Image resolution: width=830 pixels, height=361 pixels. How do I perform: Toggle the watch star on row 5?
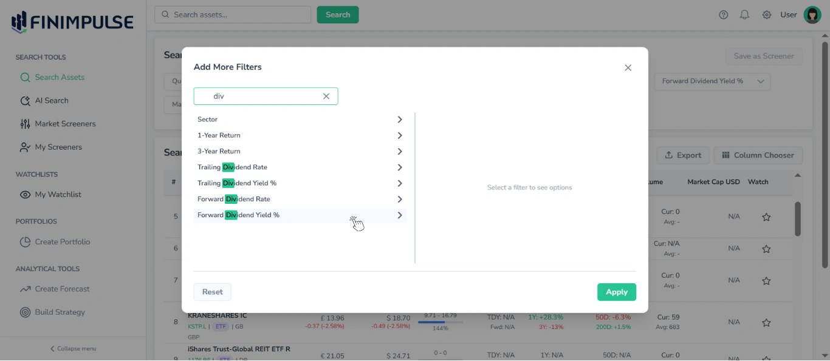(x=766, y=217)
